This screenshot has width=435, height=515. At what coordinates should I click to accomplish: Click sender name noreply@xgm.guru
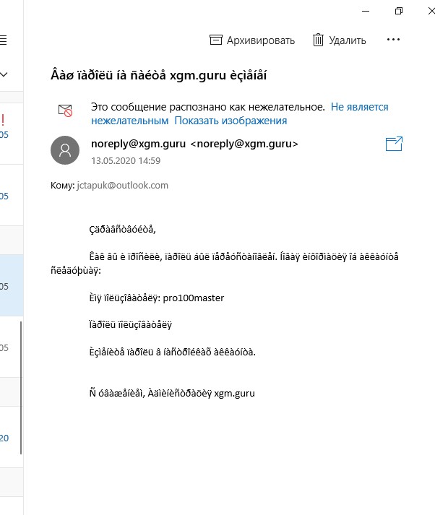[138, 144]
